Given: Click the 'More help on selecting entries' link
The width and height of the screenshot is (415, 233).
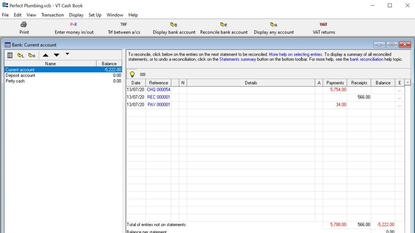Looking at the screenshot, I should click(x=296, y=54).
